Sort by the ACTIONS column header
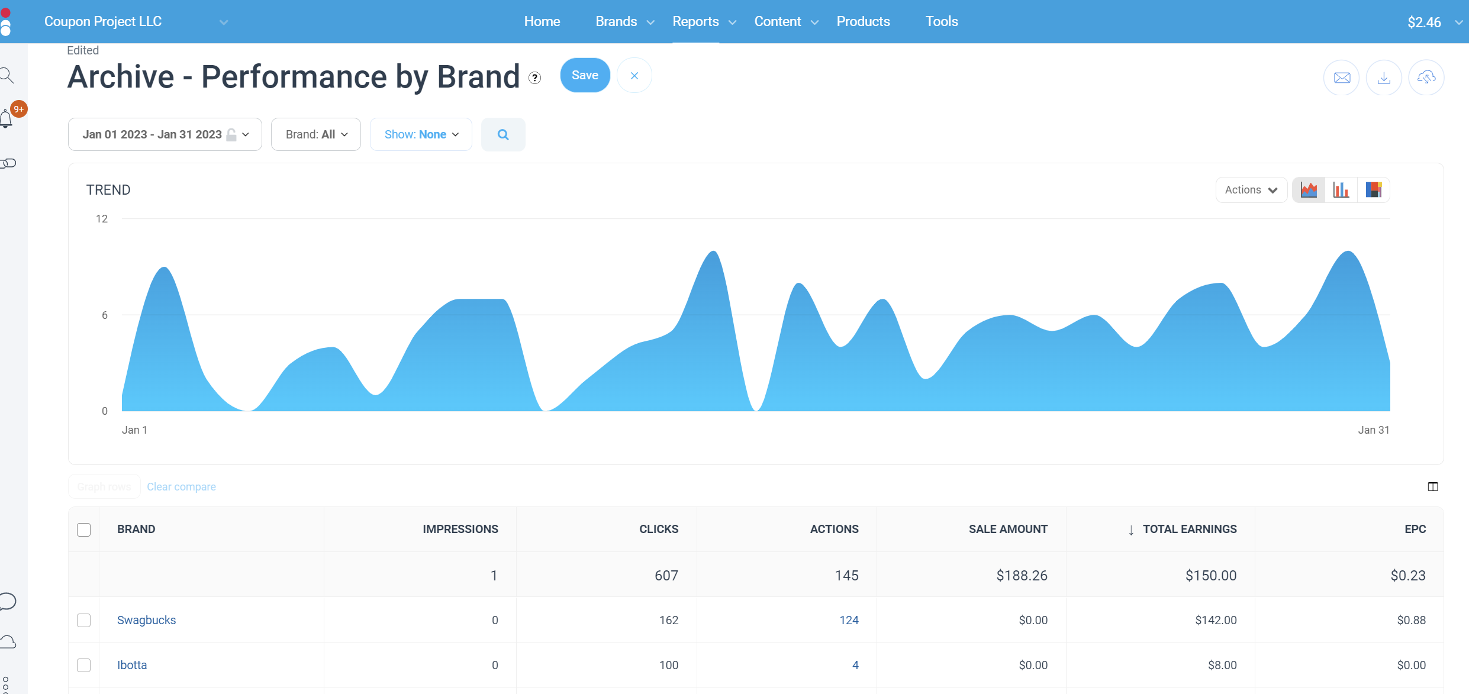The height and width of the screenshot is (694, 1469). (x=834, y=529)
